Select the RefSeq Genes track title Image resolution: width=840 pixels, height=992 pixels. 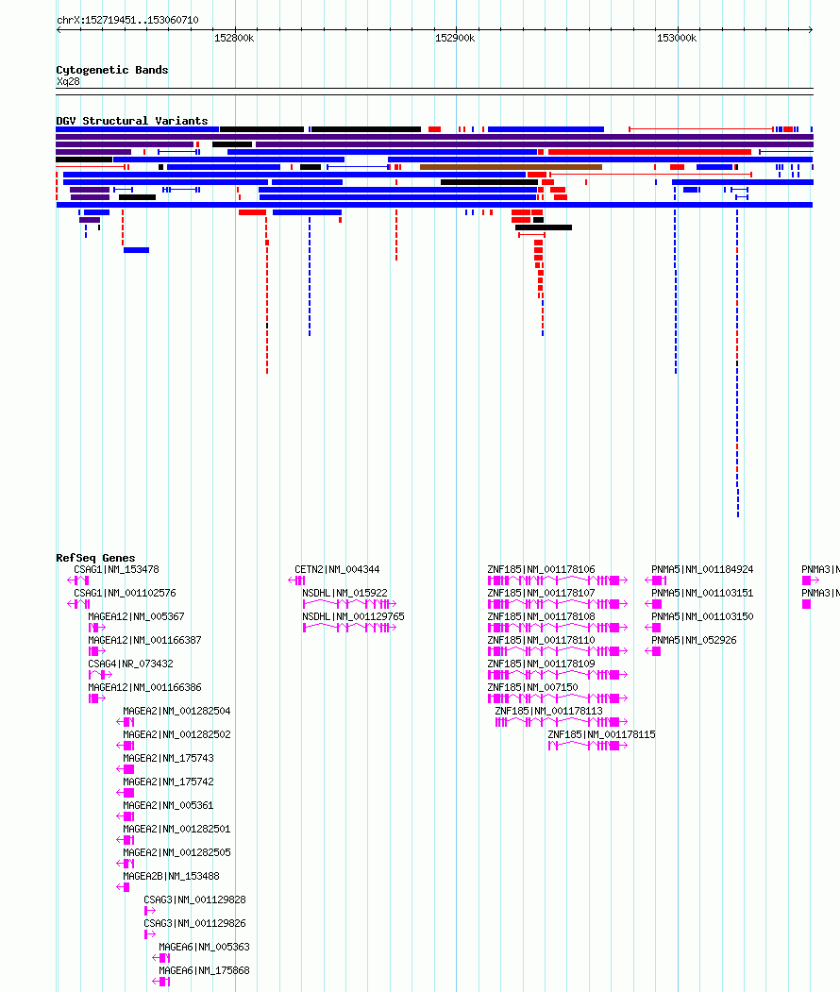coord(95,558)
